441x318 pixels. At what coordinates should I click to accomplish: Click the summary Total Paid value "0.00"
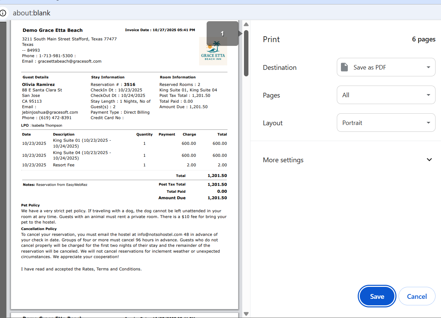coord(222,191)
